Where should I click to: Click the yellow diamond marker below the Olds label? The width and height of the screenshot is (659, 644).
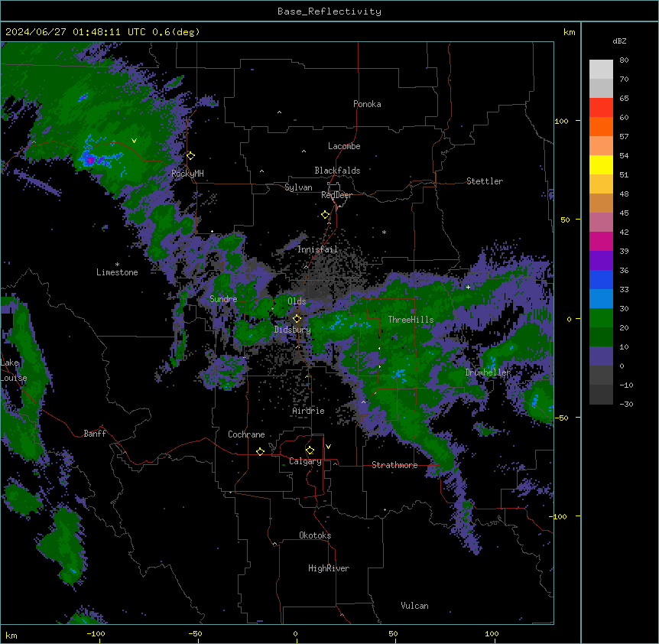297,319
